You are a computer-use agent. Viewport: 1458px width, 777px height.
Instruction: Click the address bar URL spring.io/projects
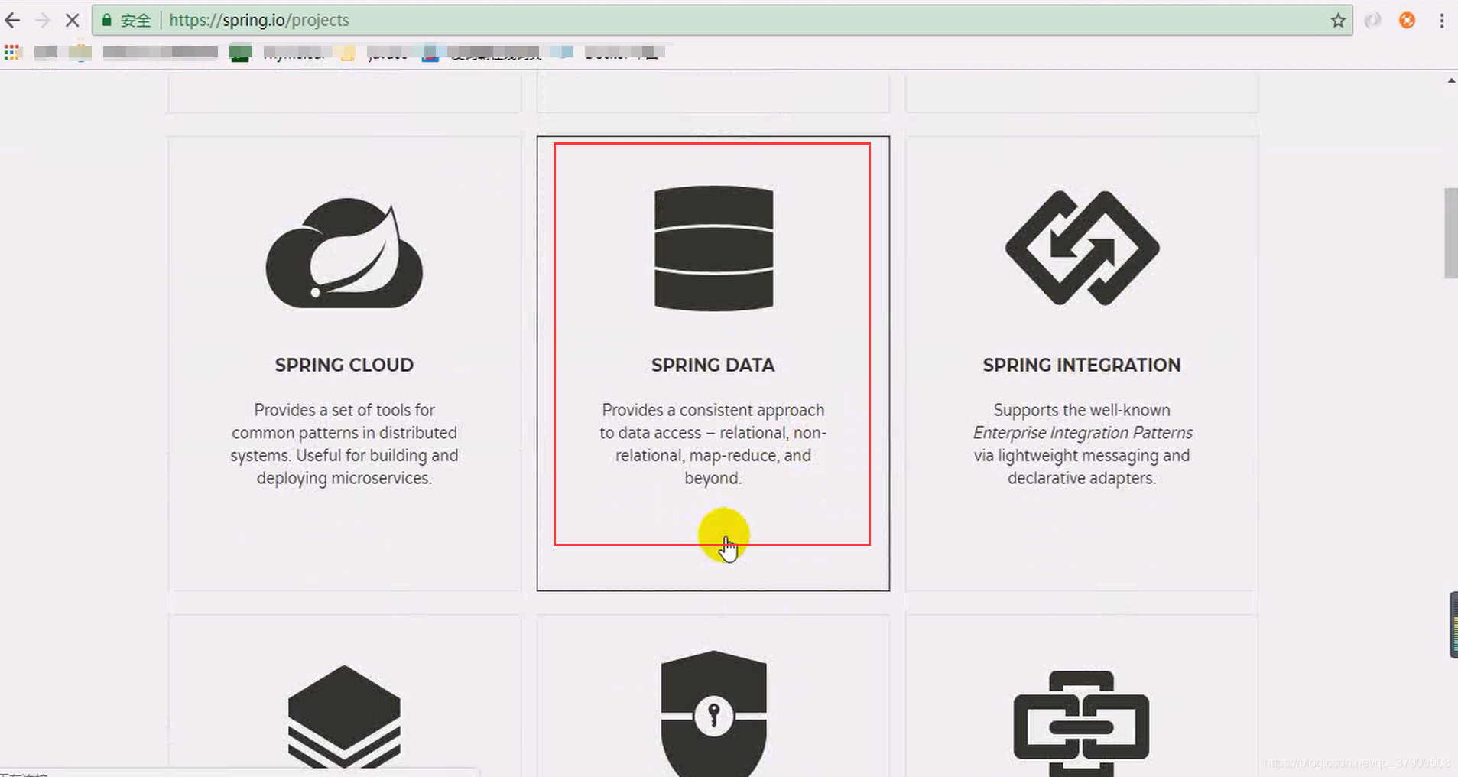click(258, 21)
